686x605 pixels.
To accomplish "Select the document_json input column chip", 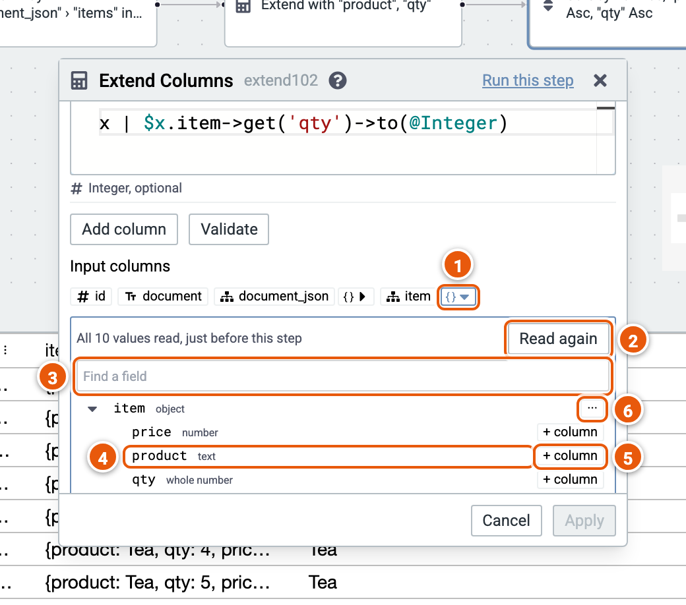I will coord(274,297).
